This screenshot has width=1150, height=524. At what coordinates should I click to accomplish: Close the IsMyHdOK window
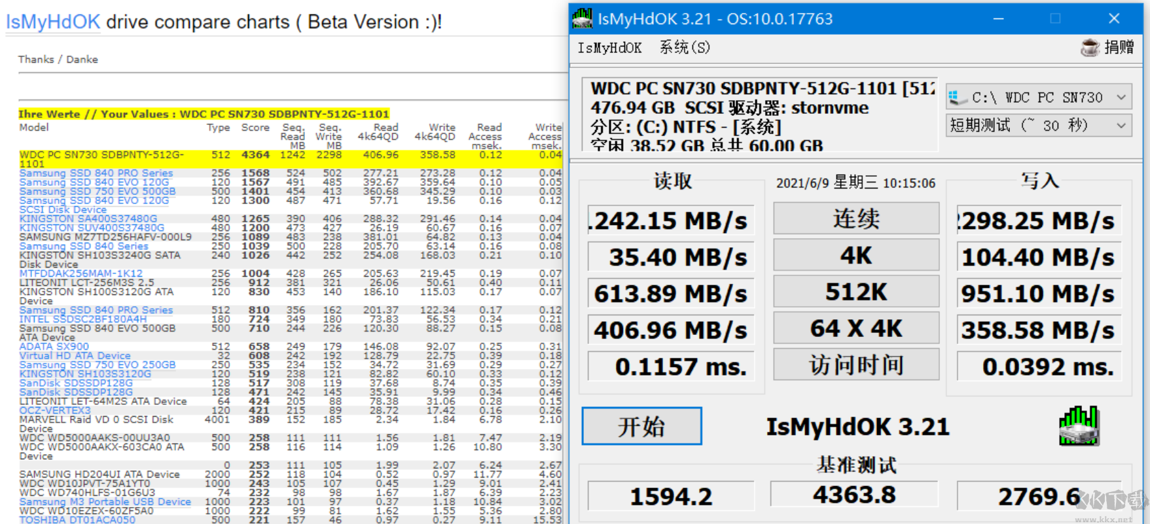tap(1114, 18)
